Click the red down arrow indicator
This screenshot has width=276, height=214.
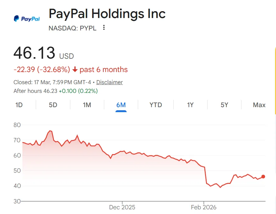point(75,70)
